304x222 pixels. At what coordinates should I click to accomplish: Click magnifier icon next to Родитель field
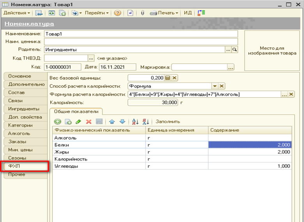click(235, 50)
